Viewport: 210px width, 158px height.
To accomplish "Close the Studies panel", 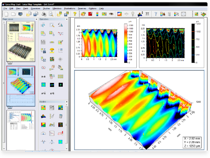I will 67,102.
